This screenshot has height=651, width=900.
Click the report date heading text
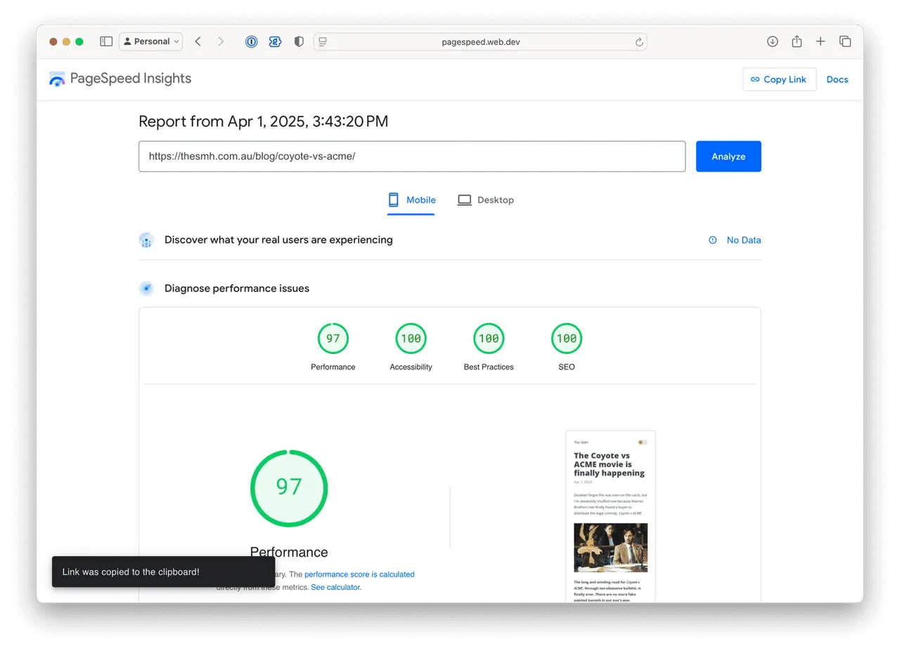[263, 121]
